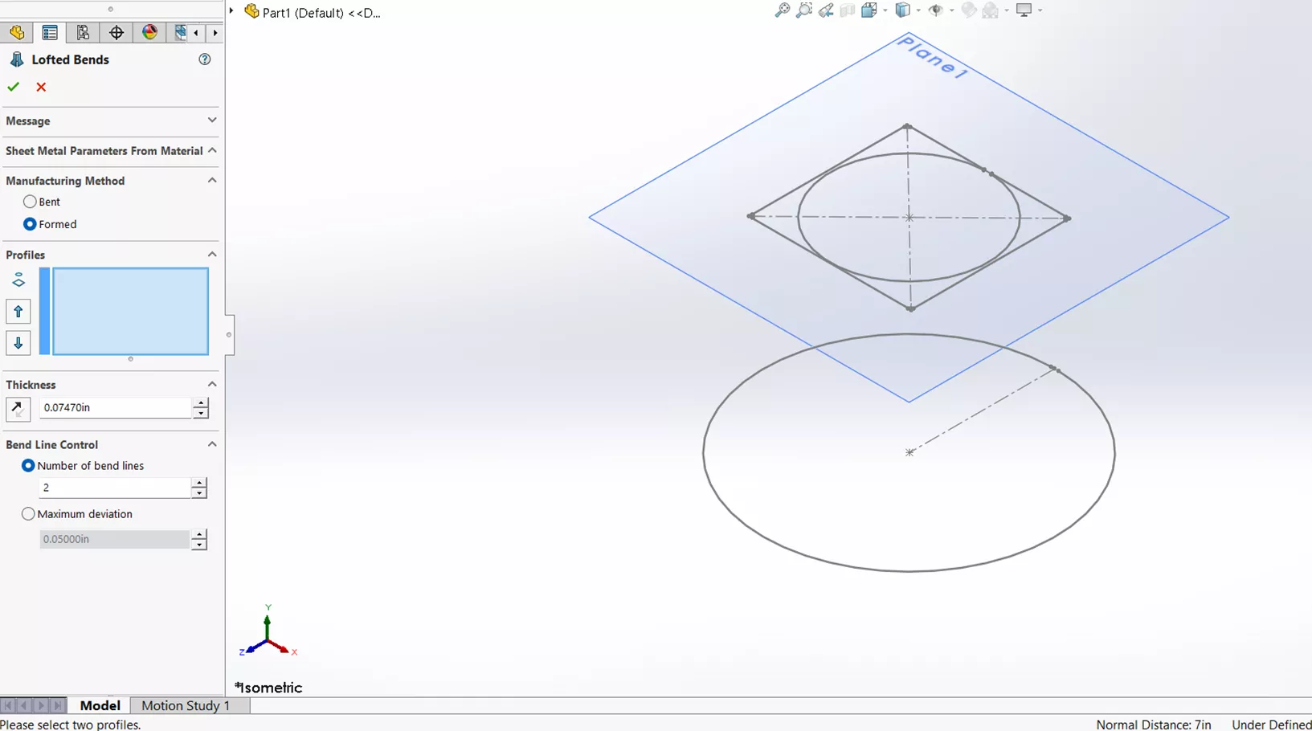Increase number of bend lines
The width and height of the screenshot is (1312, 731).
click(x=199, y=482)
